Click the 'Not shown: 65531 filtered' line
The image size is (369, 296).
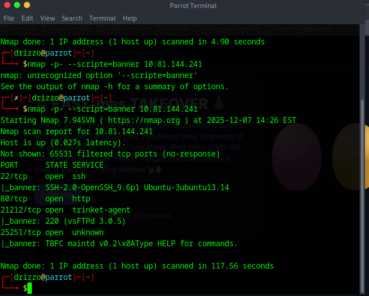click(x=110, y=154)
